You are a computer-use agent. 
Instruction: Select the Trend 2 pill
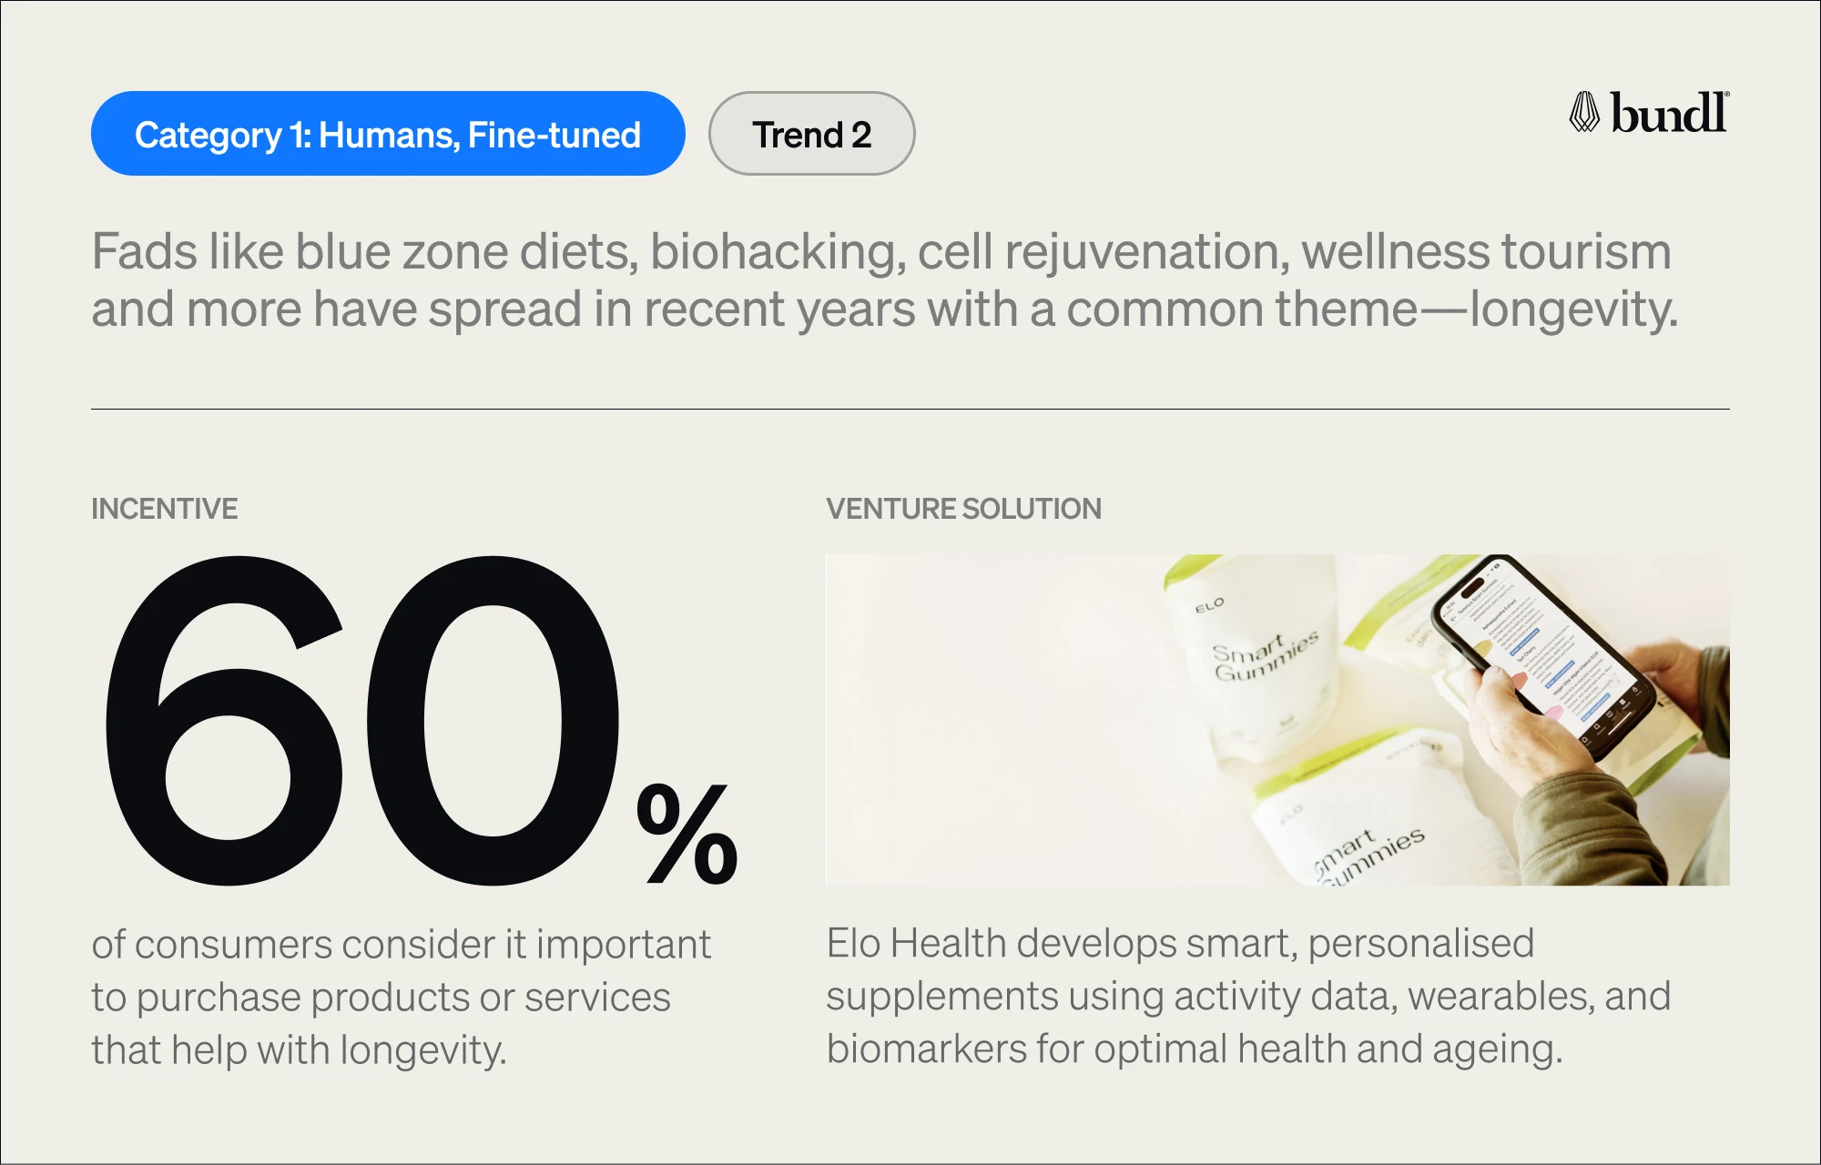coord(812,134)
